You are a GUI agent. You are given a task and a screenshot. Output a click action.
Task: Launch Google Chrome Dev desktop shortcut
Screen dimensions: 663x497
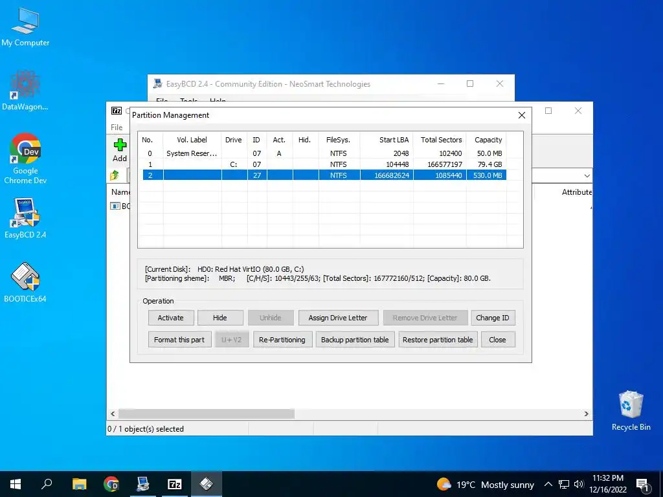25,159
